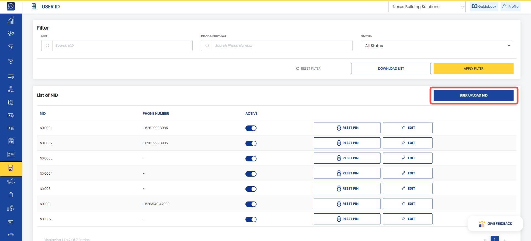Screen dimensions: 531x241
Task: Open the handshake sidebar icon
Action: (11, 33)
